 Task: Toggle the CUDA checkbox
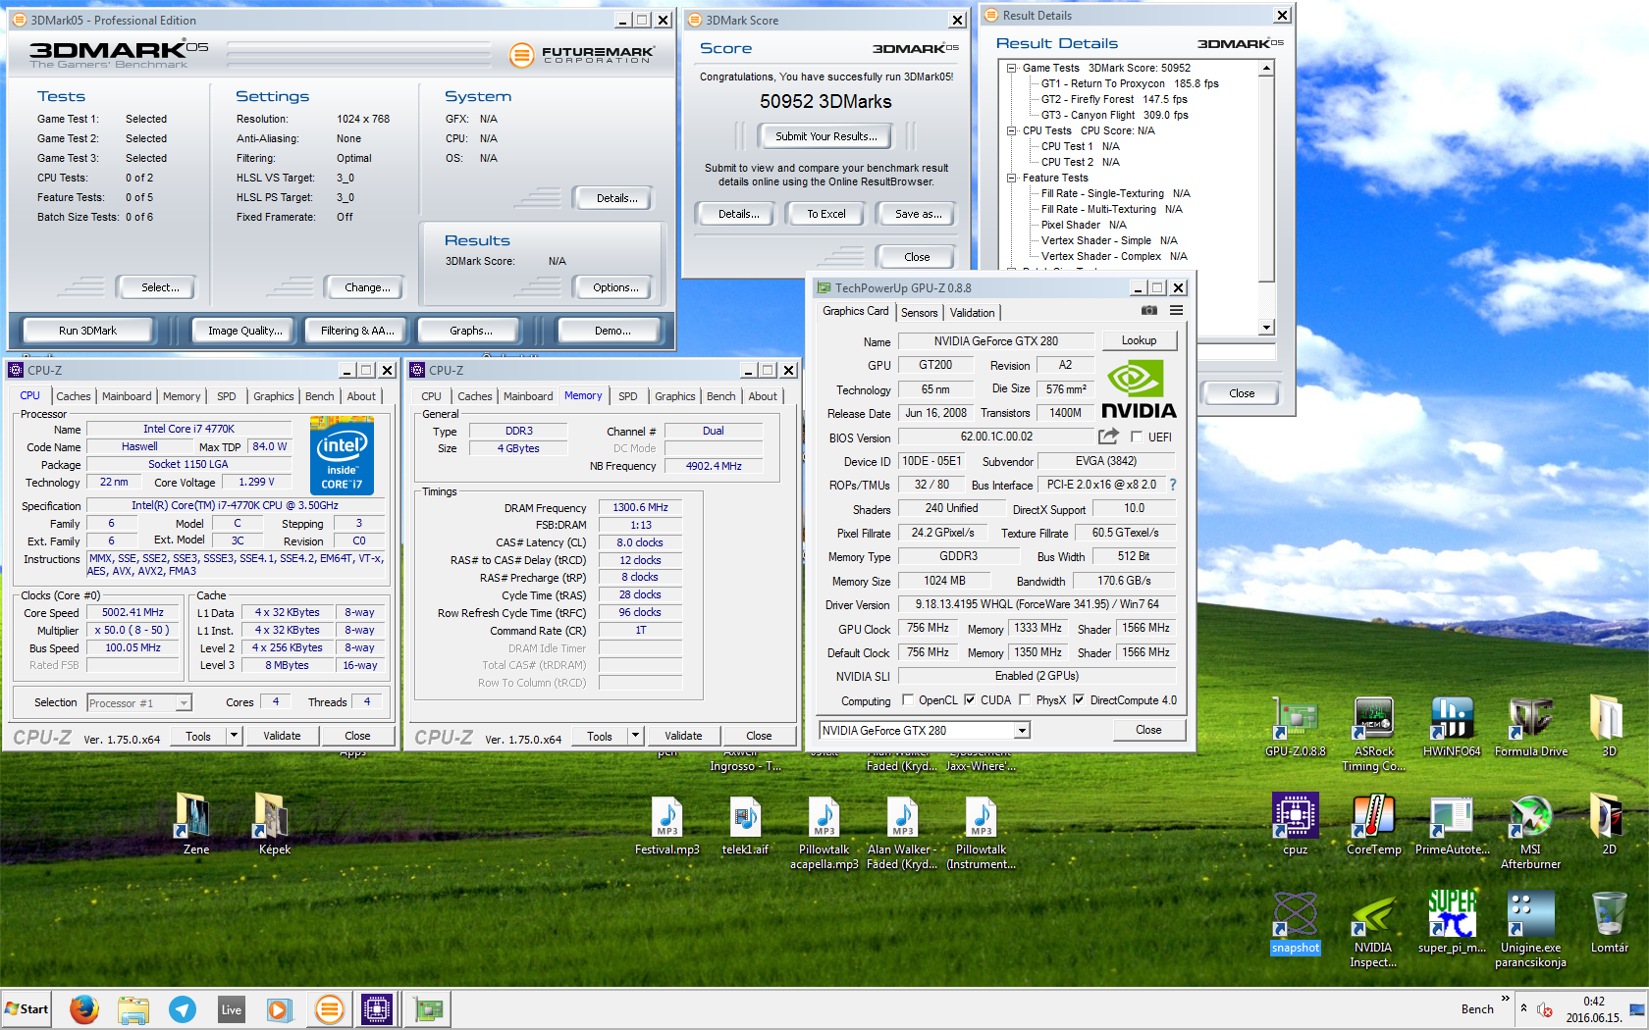(970, 699)
